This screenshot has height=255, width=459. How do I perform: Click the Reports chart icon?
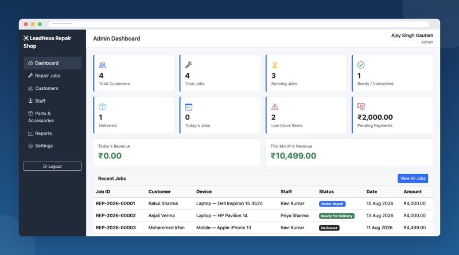coord(30,134)
